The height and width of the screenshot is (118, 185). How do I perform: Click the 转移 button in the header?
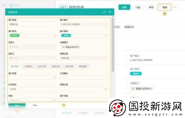151,7
